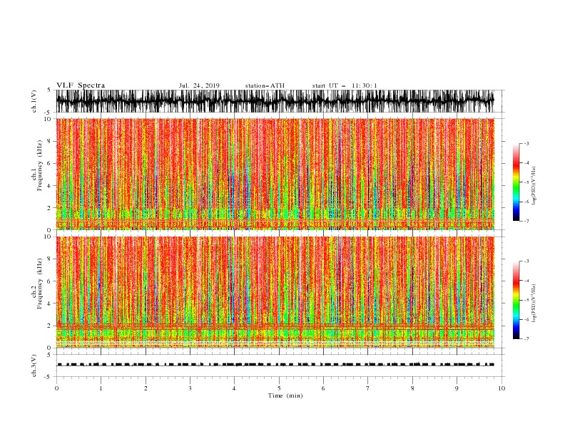
Task: Click the ch.3(V) signal trace plot
Action: point(279,365)
